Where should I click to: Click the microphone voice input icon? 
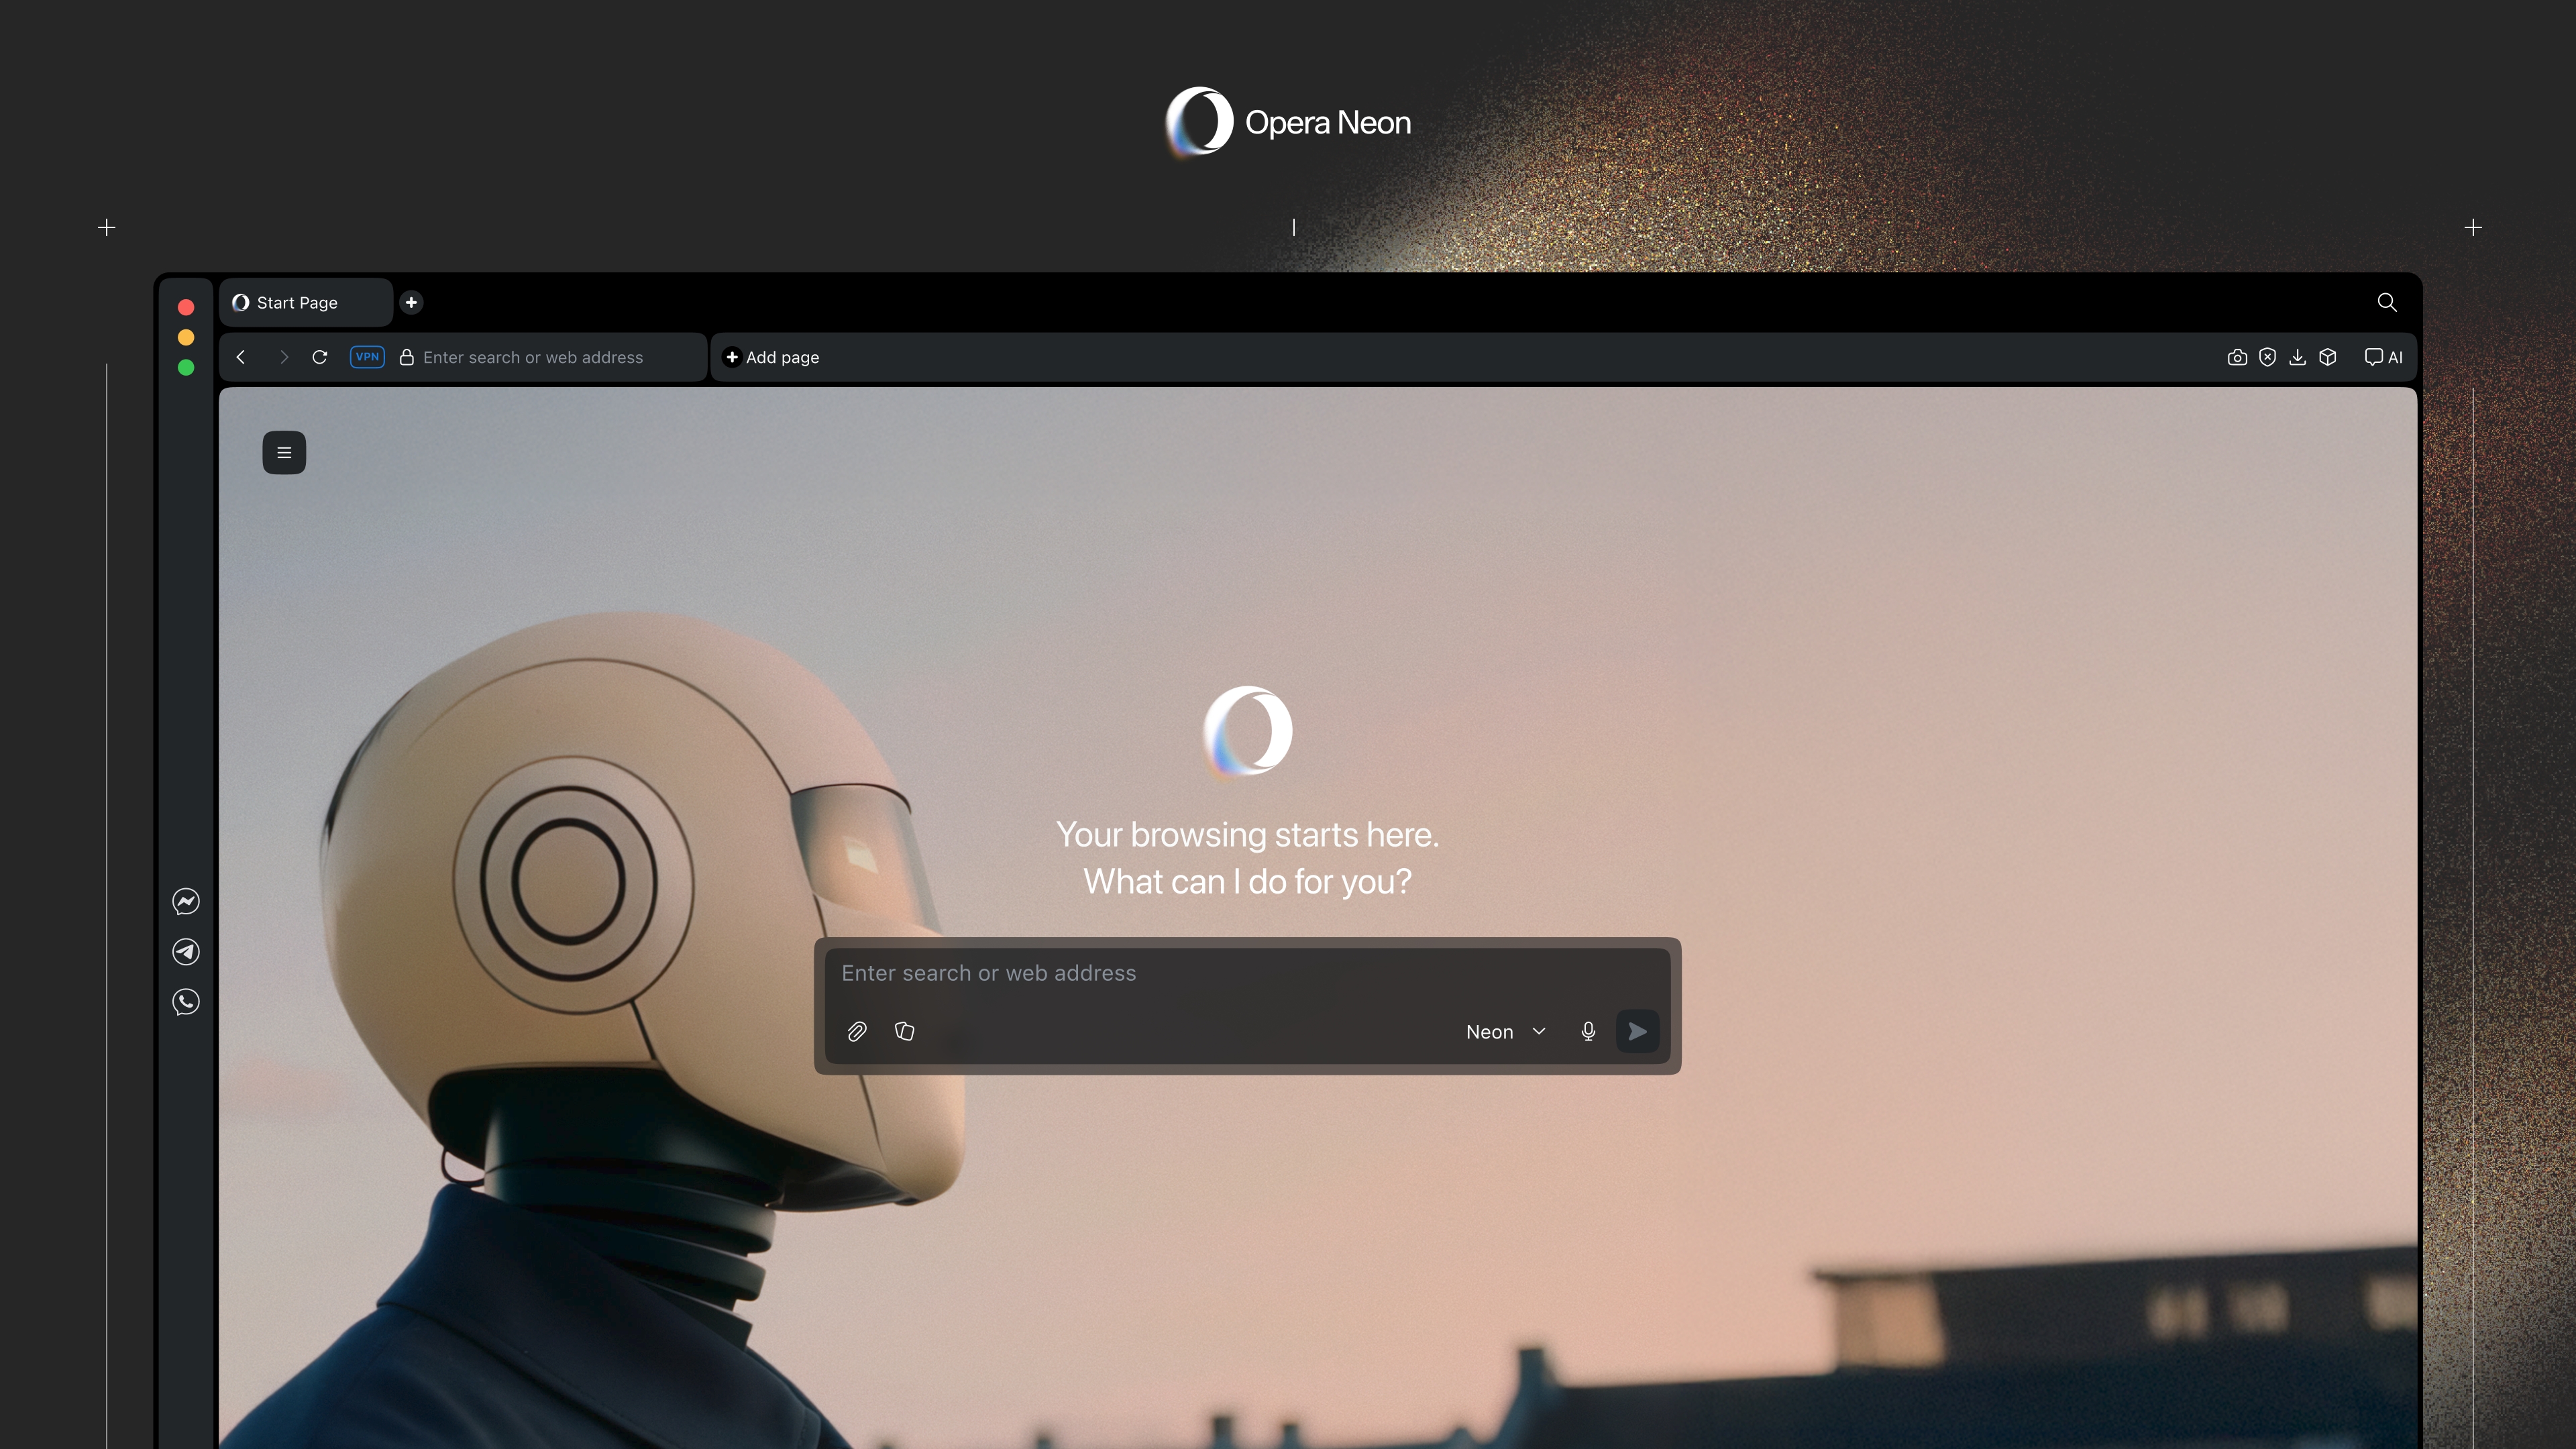[x=1588, y=1031]
